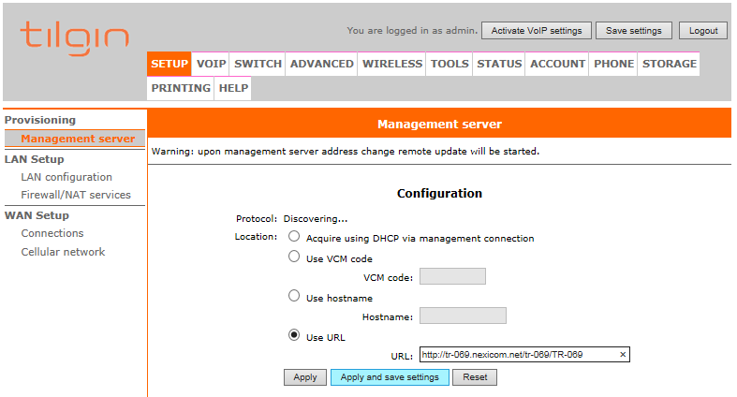Screen dimensions: 737x397
Task: Click the Apply button
Action: [305, 377]
